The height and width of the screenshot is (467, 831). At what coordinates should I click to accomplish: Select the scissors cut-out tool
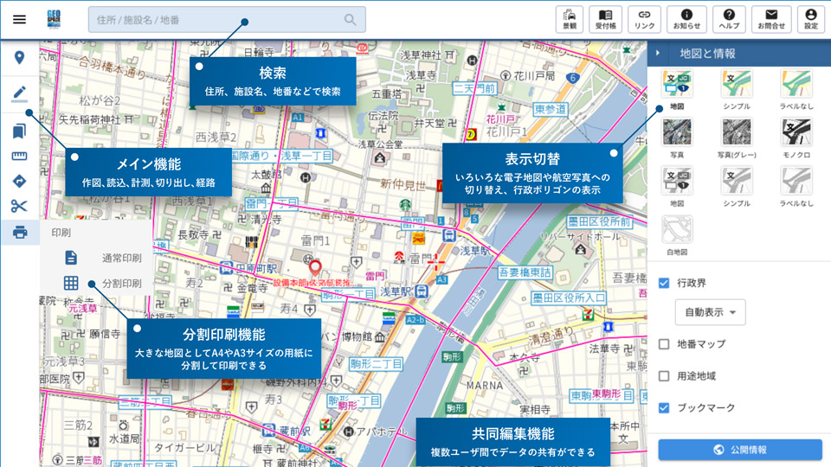pos(19,206)
